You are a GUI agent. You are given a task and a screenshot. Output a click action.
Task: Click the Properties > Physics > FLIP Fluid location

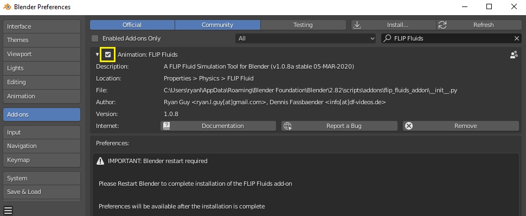click(209, 79)
